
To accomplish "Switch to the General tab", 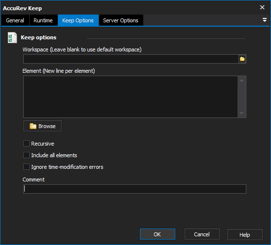I will coord(15,20).
